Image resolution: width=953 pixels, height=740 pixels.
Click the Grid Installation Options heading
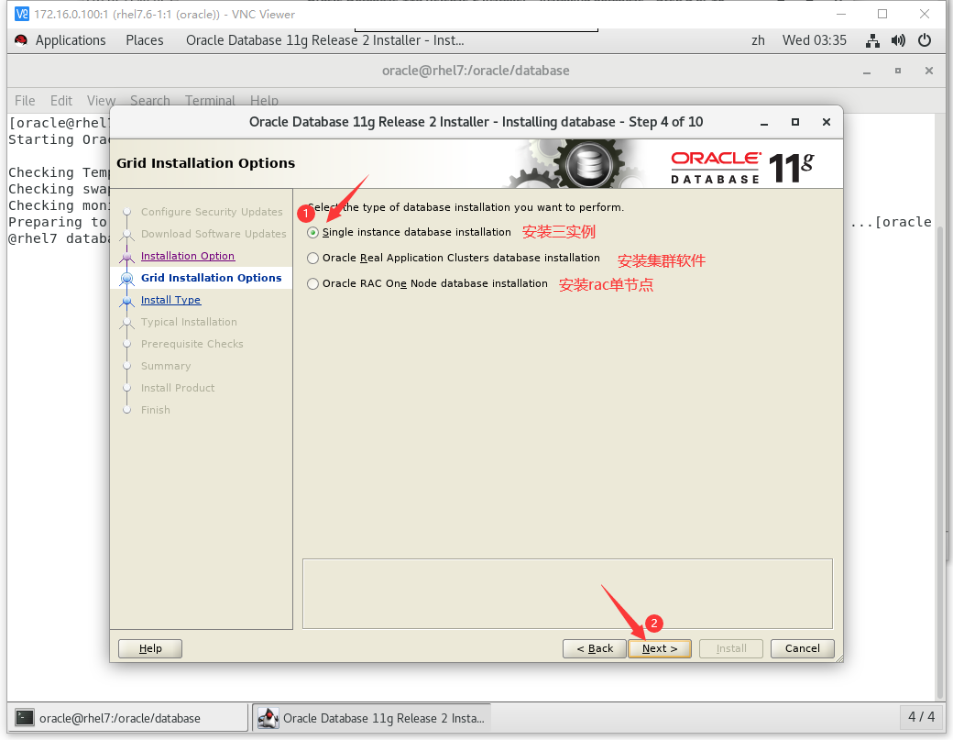205,163
